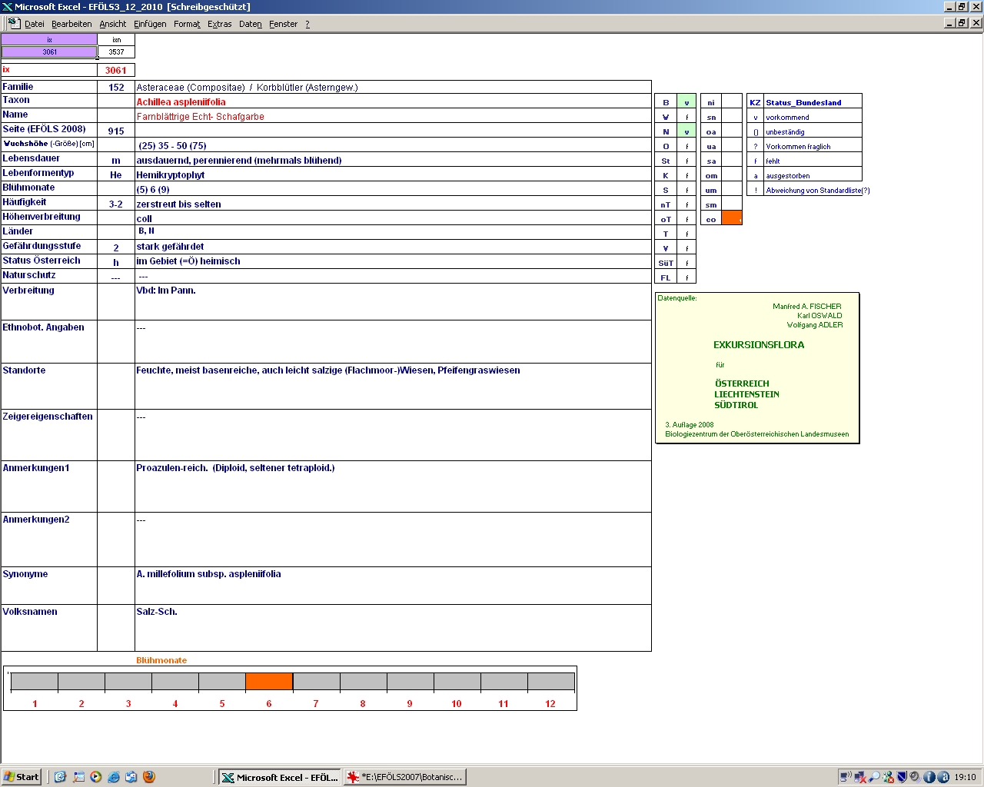Viewport: 984px width, 787px height.
Task: Click name Farnblättrige Echt-Schafgarbe
Action: 200,117
